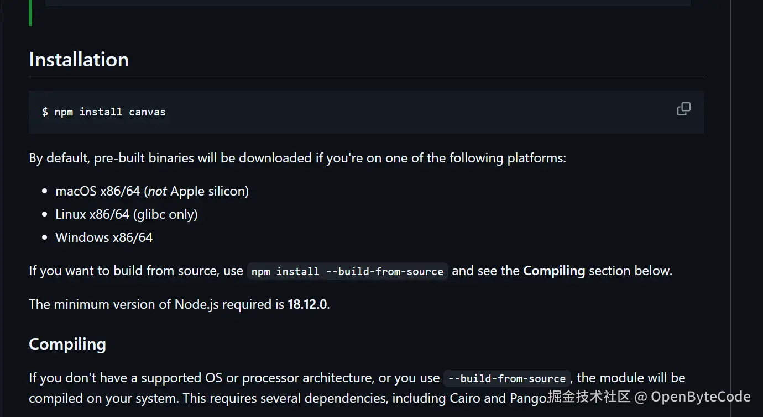Click the green vertical bar at top left
Image resolution: width=763 pixels, height=417 pixels.
[x=30, y=13]
